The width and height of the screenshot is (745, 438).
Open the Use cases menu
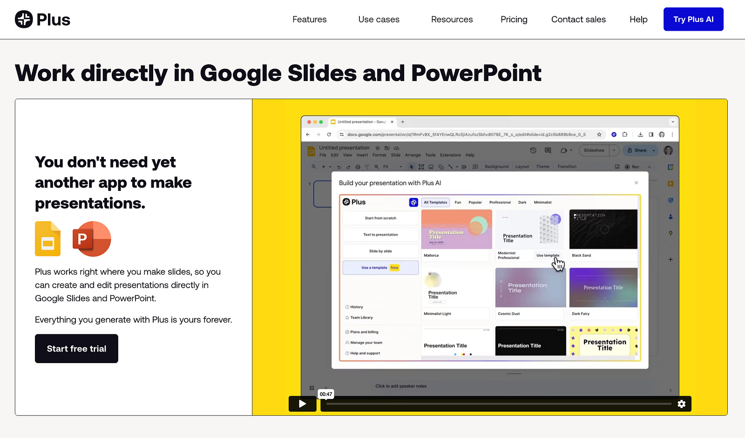(379, 20)
